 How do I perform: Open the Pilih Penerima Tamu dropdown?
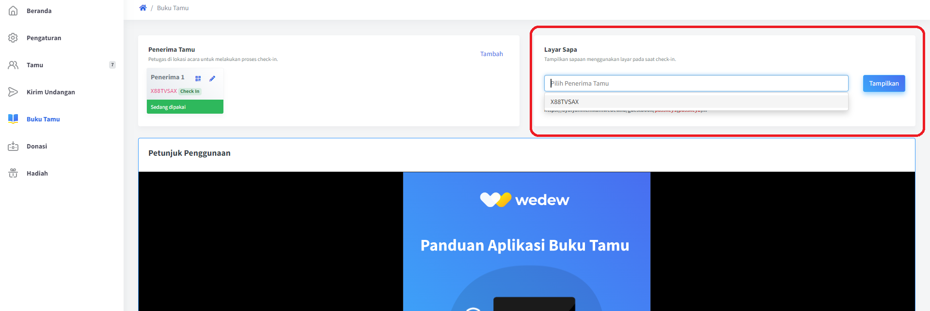pyautogui.click(x=696, y=83)
